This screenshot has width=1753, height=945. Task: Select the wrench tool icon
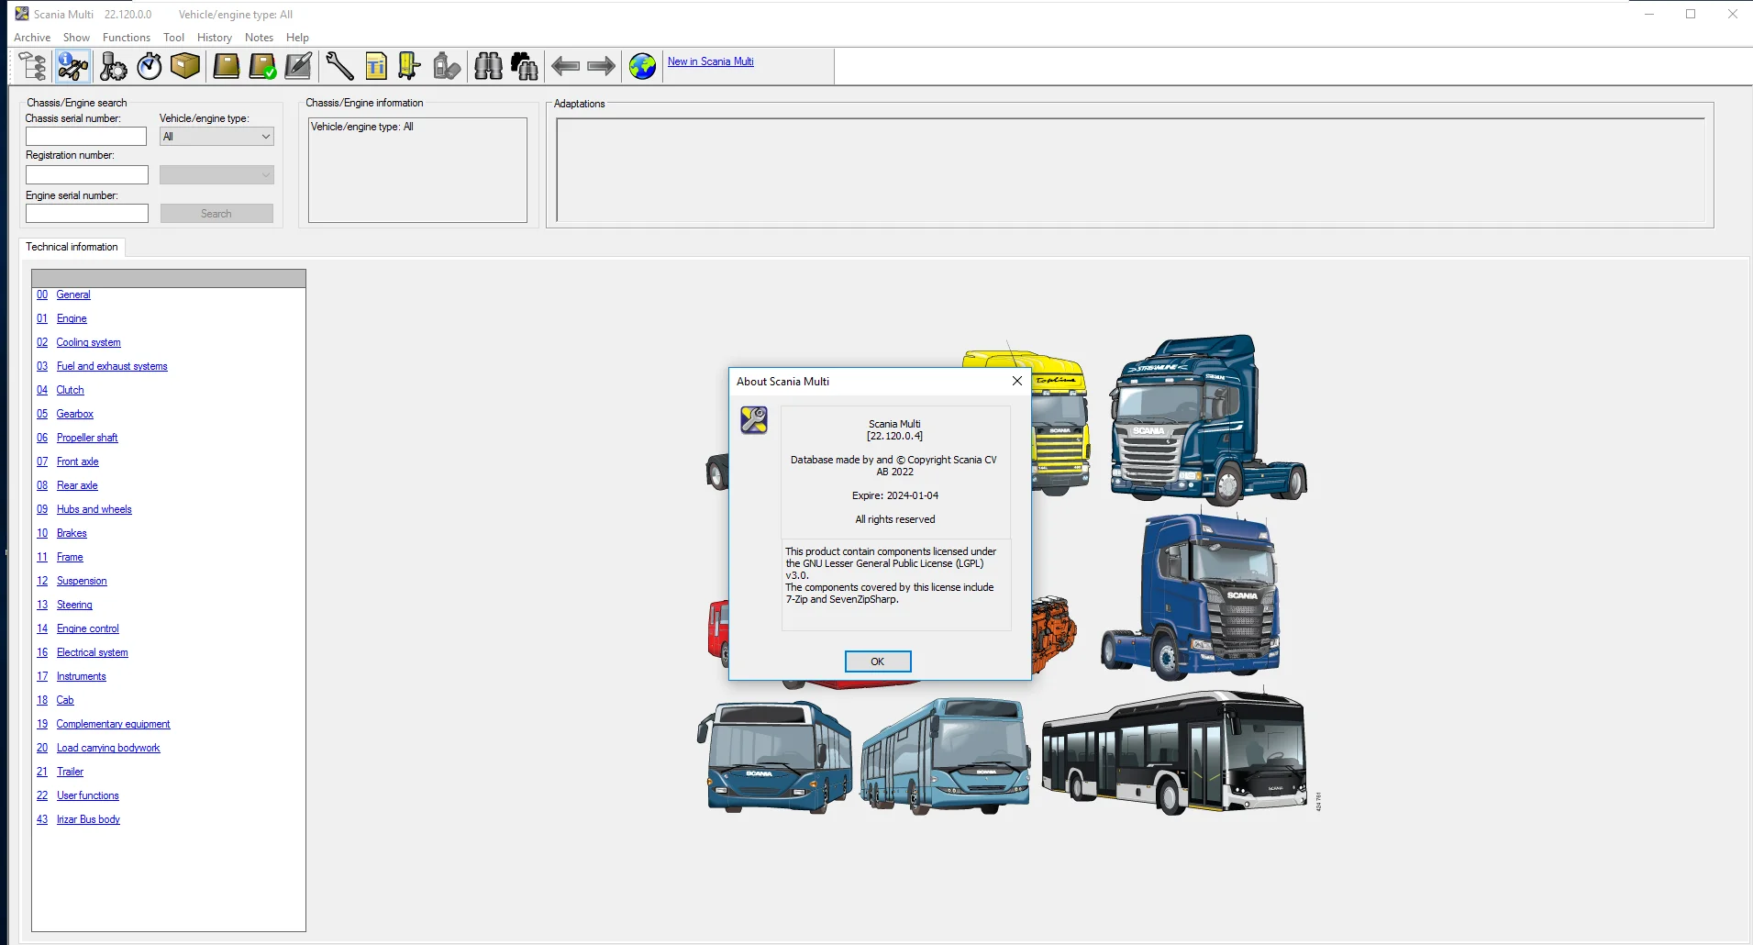pos(339,66)
